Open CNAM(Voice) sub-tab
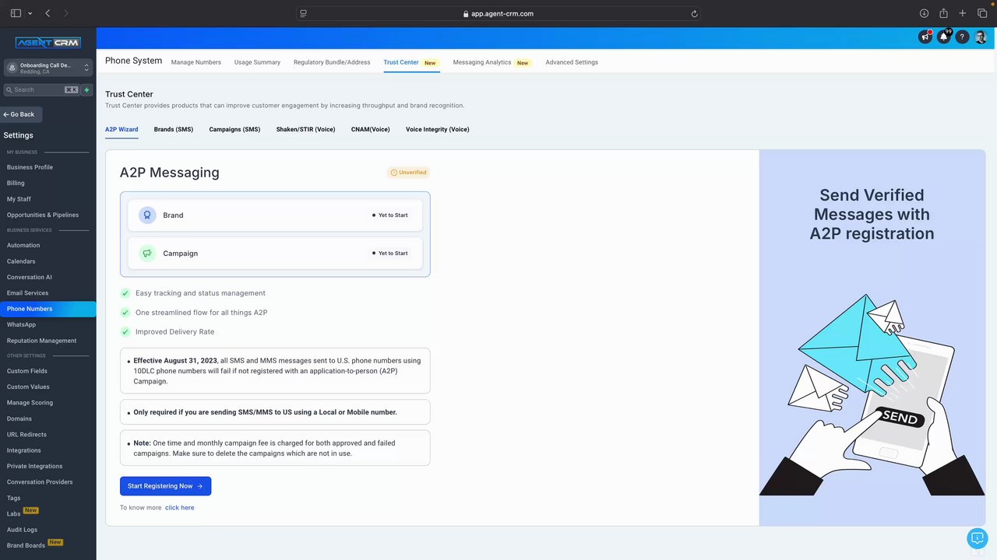This screenshot has width=997, height=560. pos(371,129)
